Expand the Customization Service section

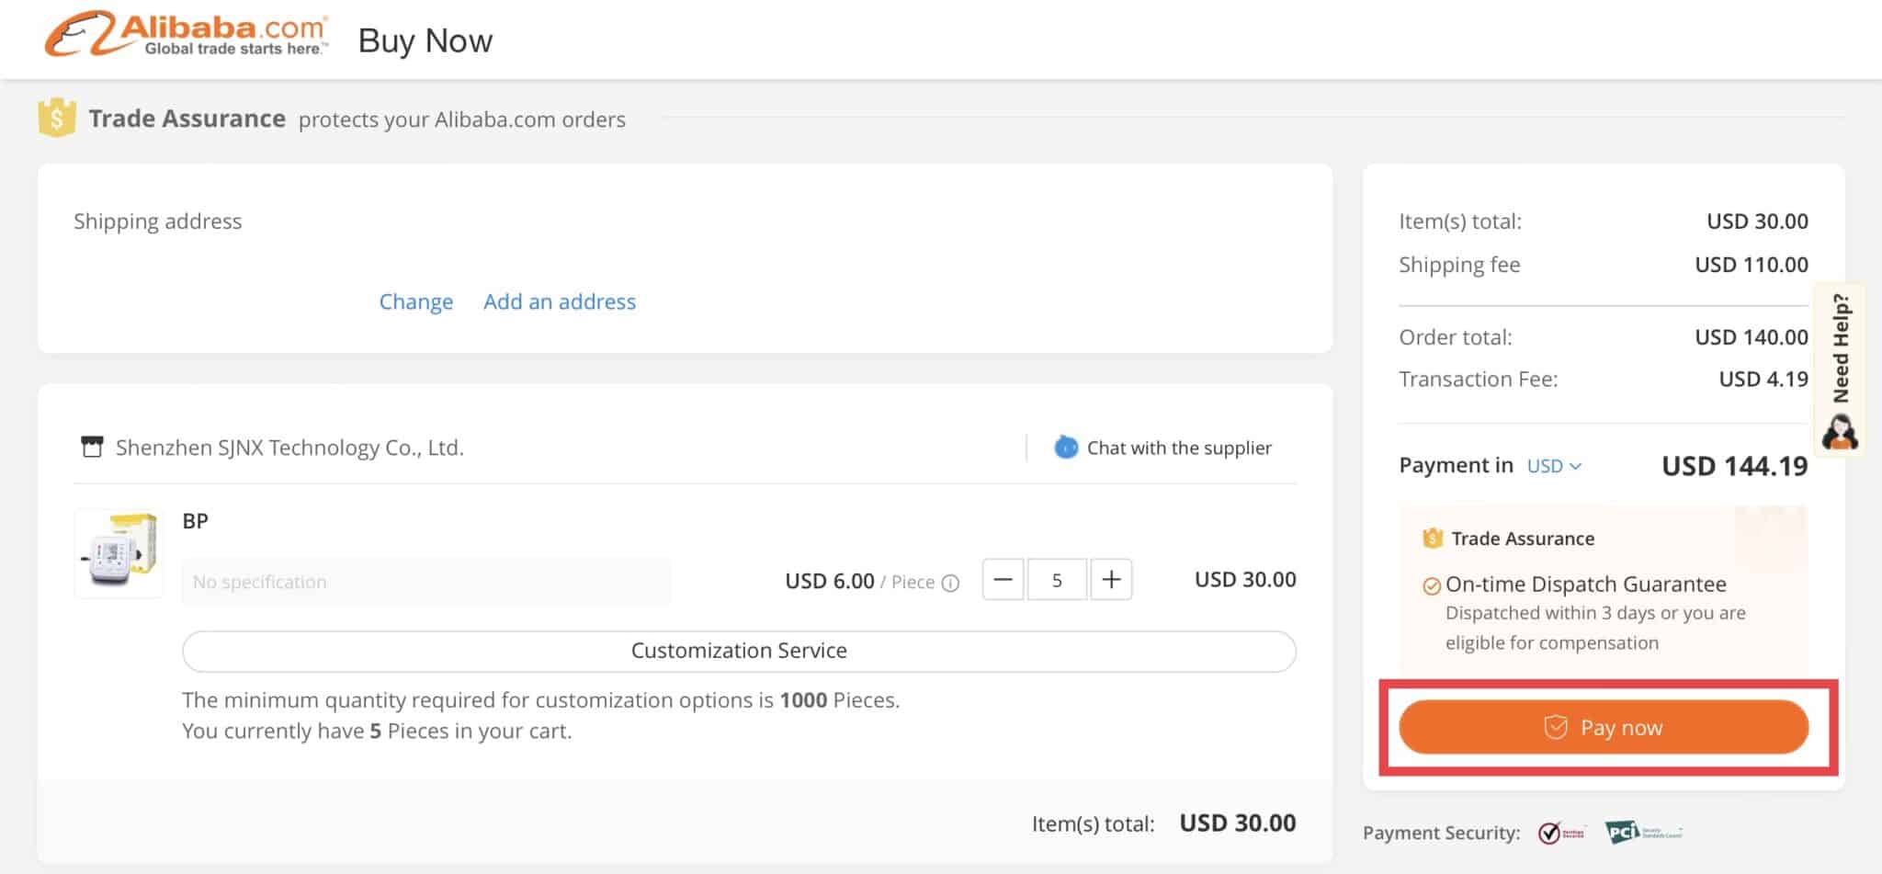click(x=739, y=651)
